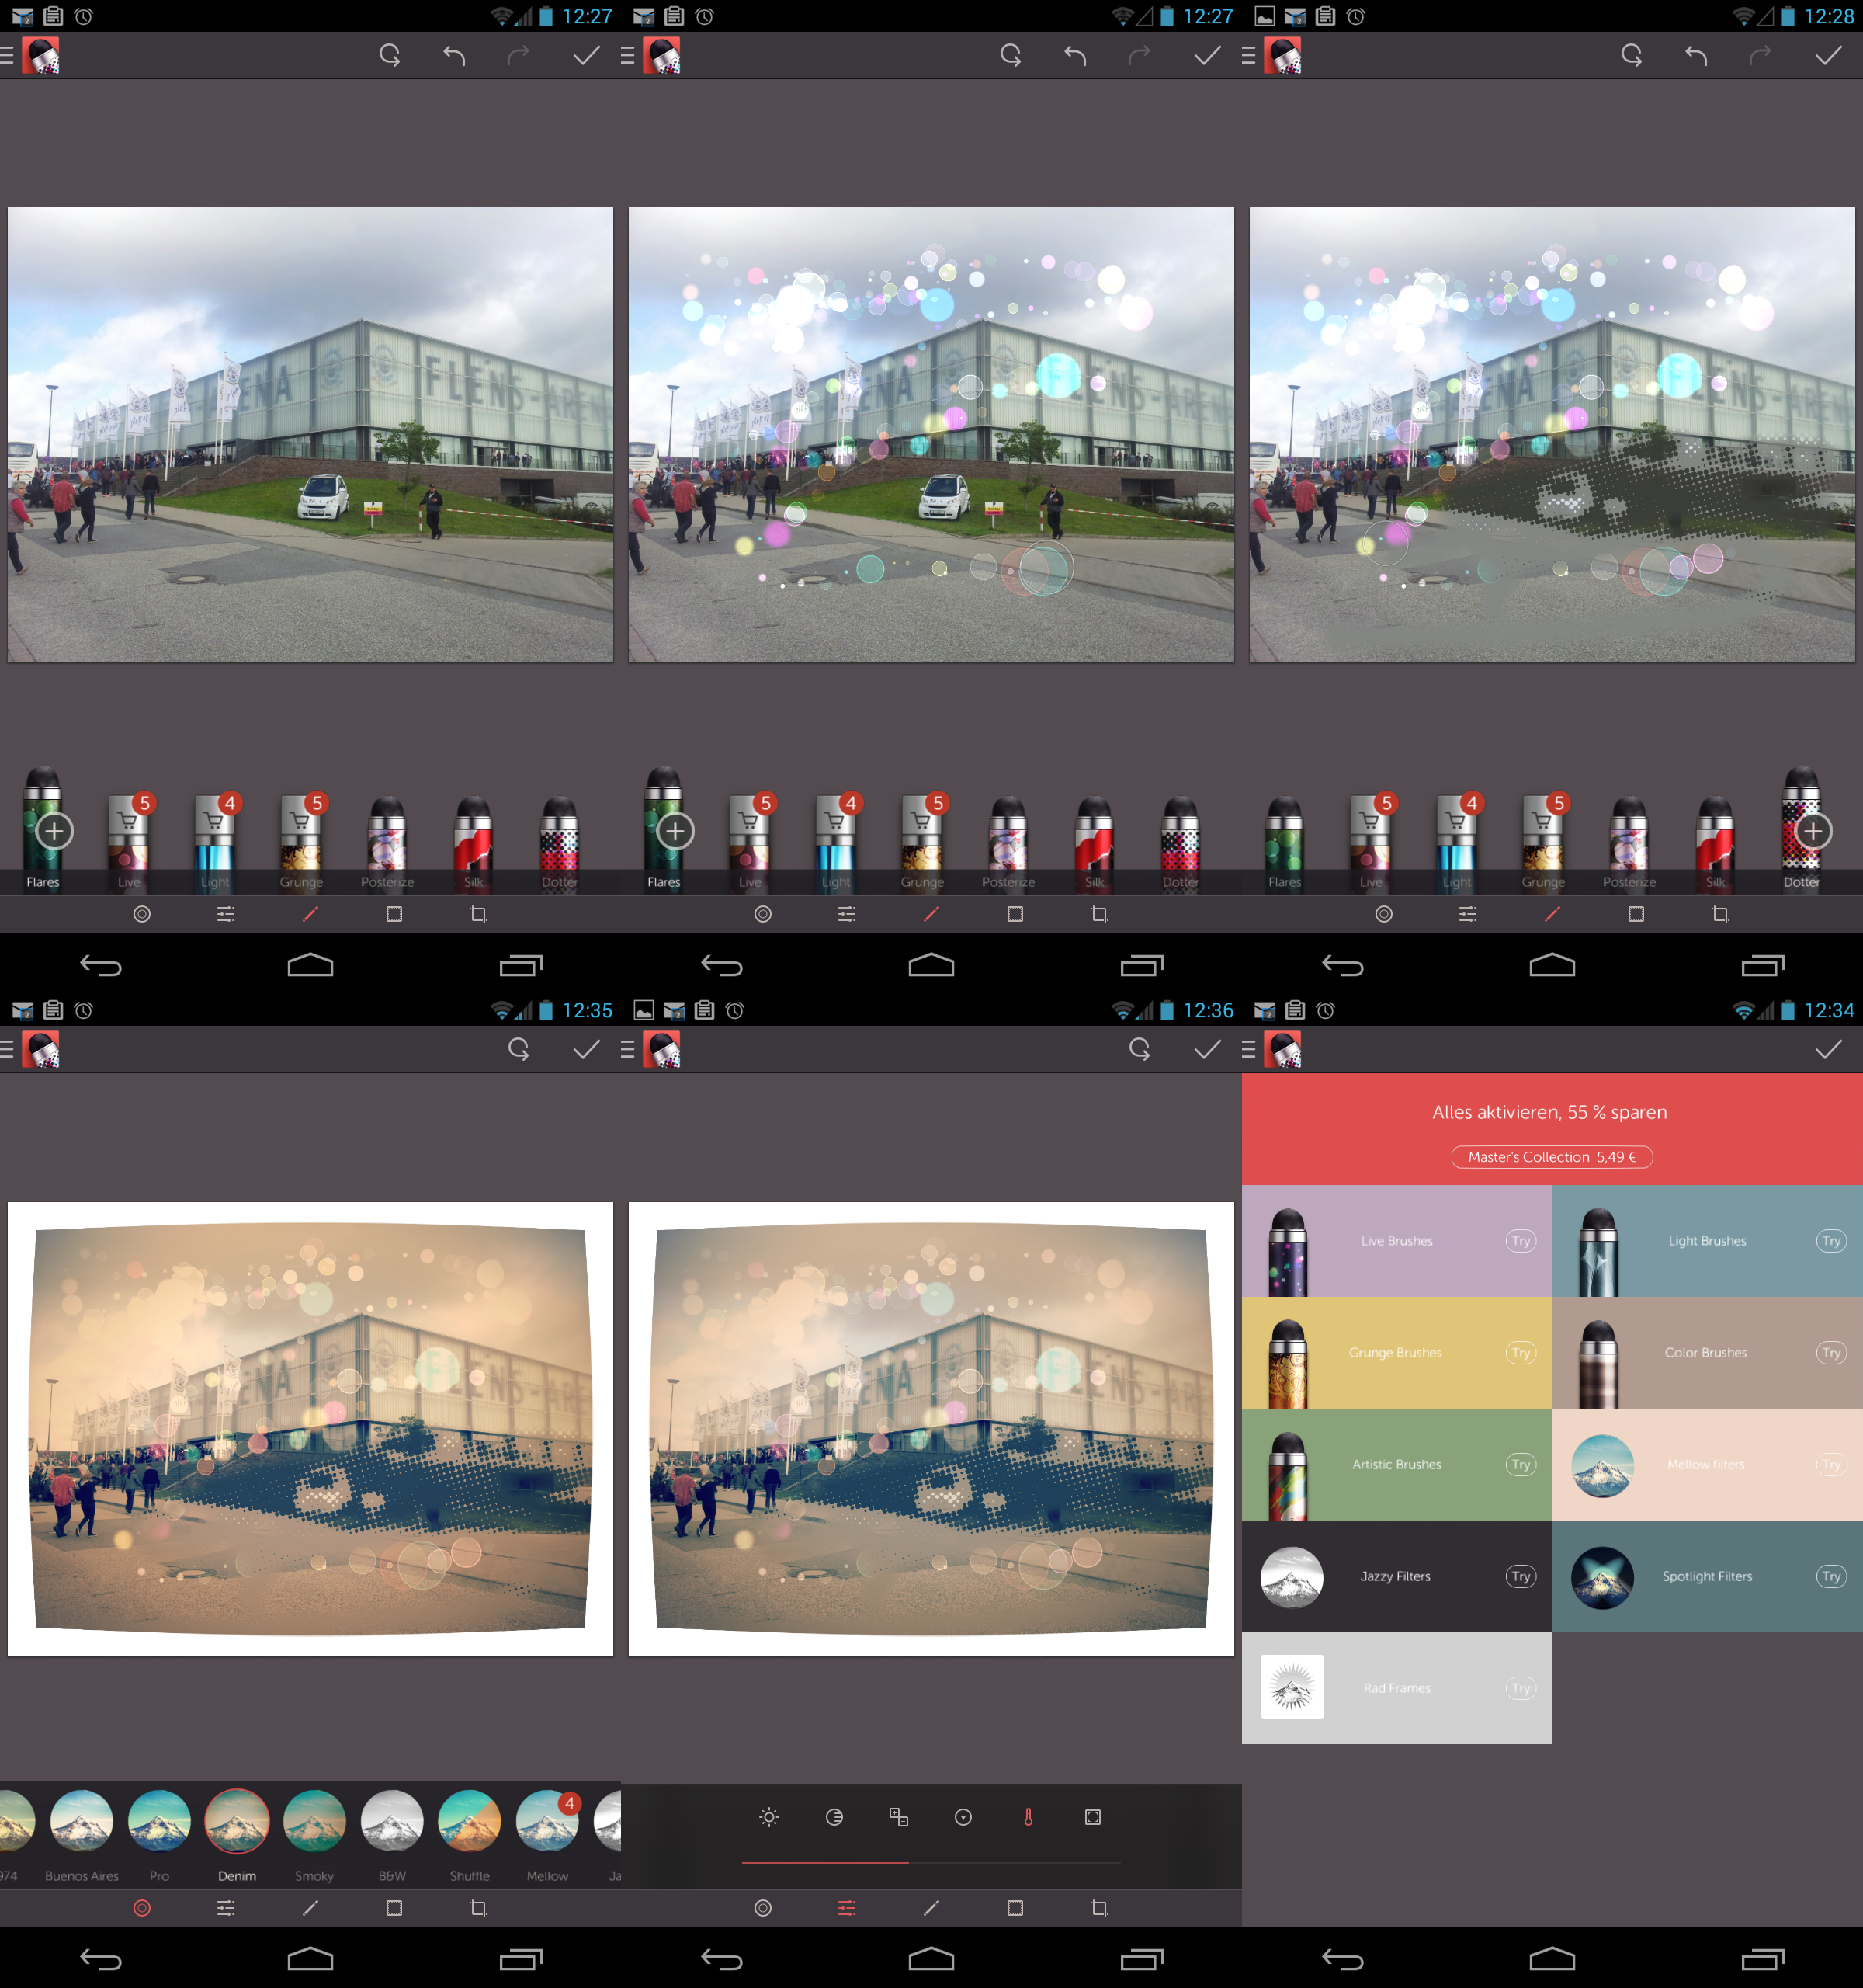1863x1988 pixels.
Task: Open hamburger menu in the 12:28 screen
Action: point(1248,55)
